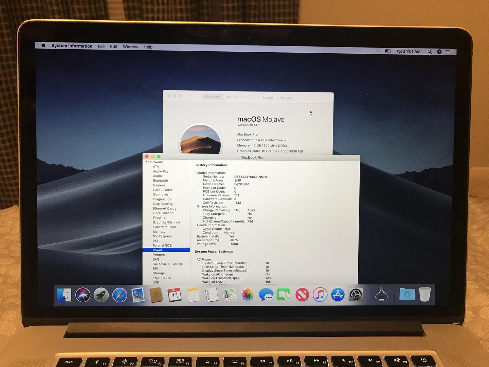Select Camera in sidebar
The image size is (489, 367).
point(159,185)
